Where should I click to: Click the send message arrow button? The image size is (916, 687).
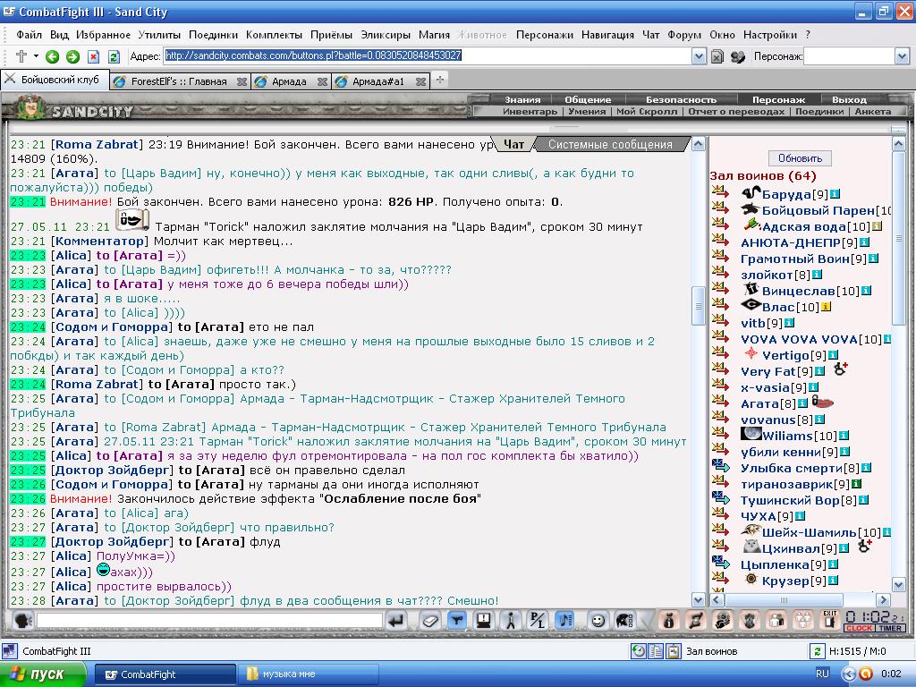[x=396, y=621]
